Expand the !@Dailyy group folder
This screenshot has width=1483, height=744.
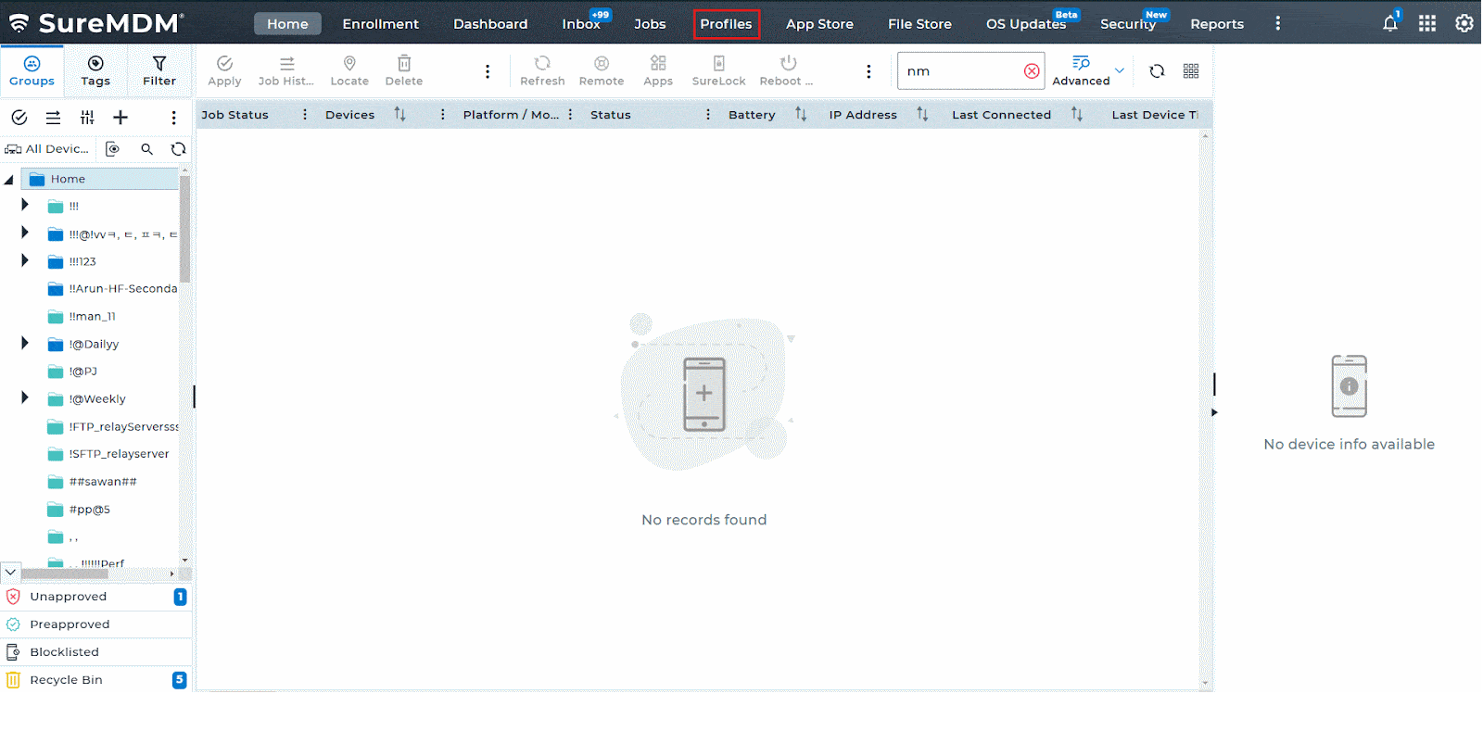pos(25,344)
